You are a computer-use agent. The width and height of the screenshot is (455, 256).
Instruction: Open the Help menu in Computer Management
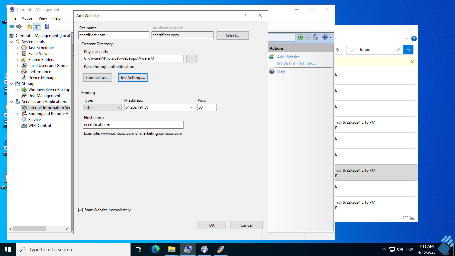pos(56,18)
